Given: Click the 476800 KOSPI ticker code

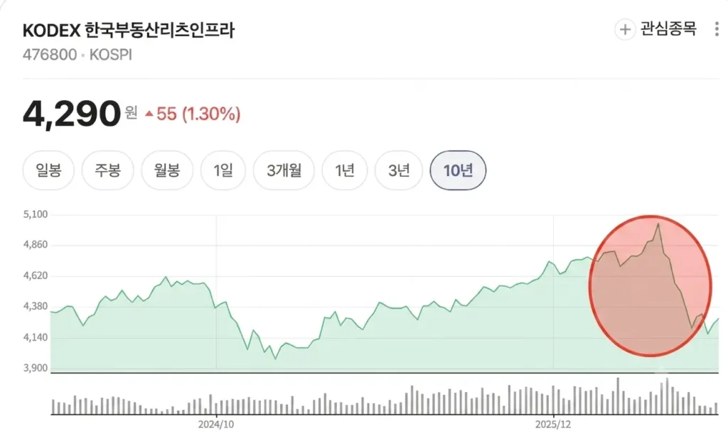Looking at the screenshot, I should pos(77,55).
